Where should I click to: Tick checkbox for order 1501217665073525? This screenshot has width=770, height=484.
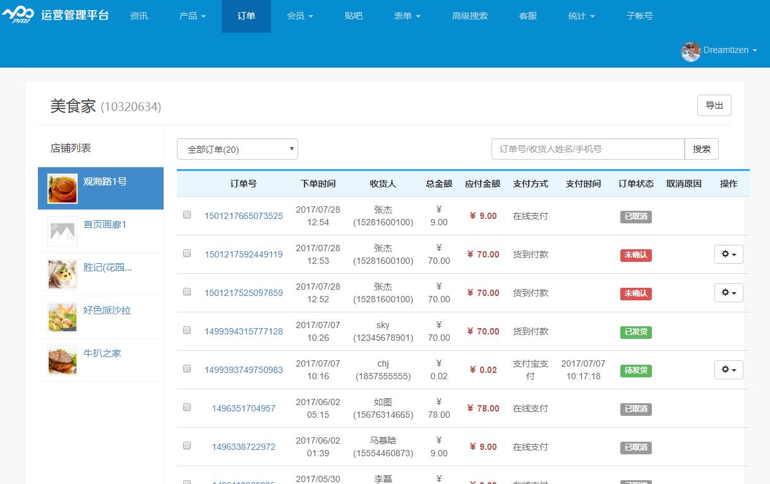click(187, 215)
